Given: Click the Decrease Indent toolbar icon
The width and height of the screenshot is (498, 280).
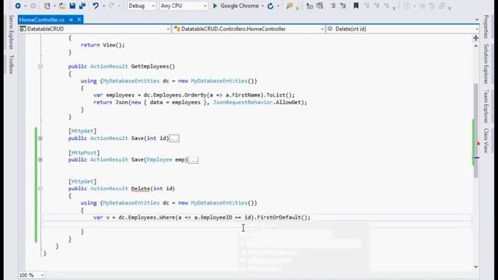Looking at the screenshot, I should pos(310,5).
